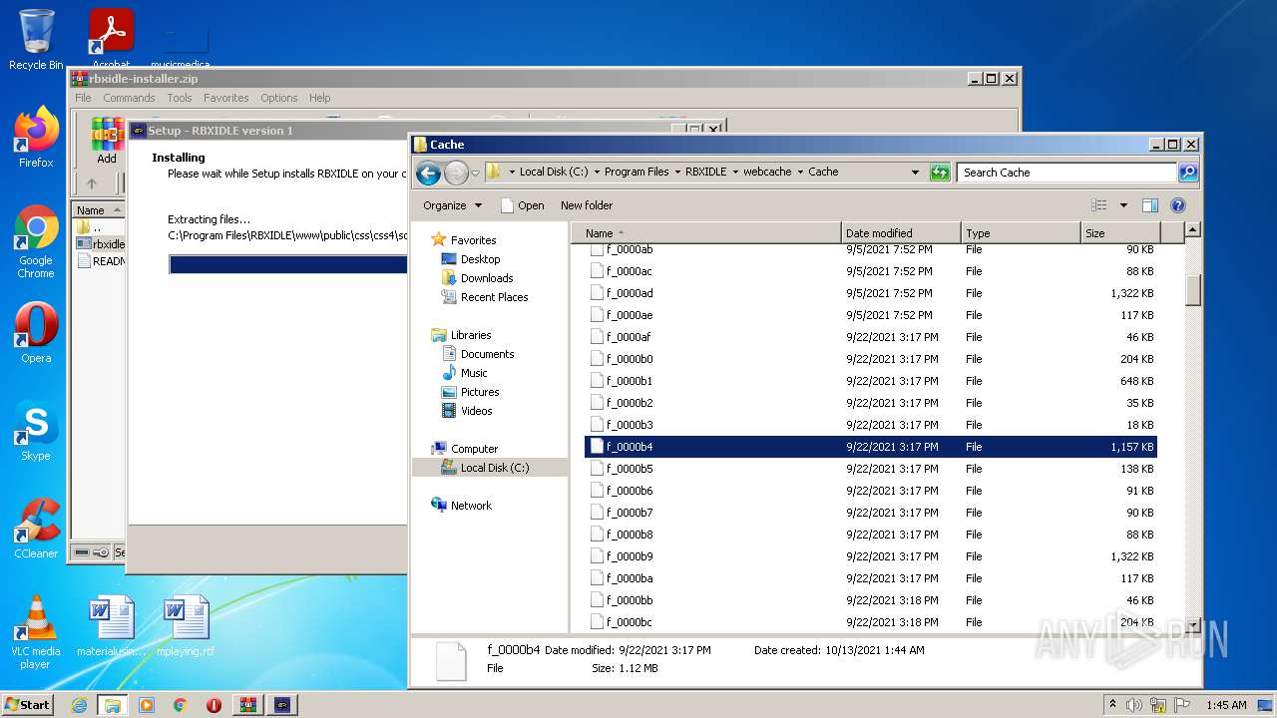Click the Start button

click(x=28, y=705)
